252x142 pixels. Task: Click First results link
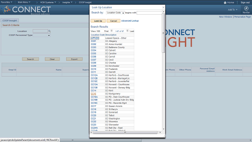tap(106, 31)
